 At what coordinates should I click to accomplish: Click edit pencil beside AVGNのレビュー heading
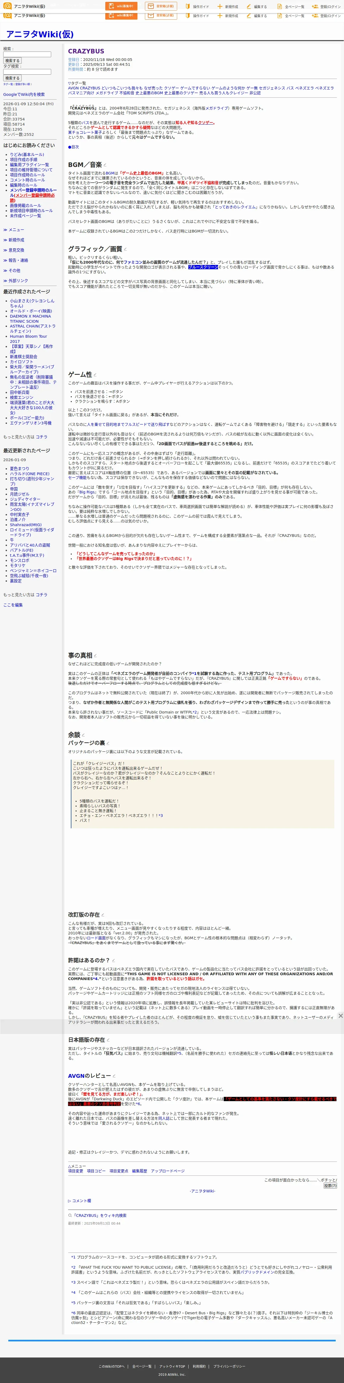click(114, 1076)
